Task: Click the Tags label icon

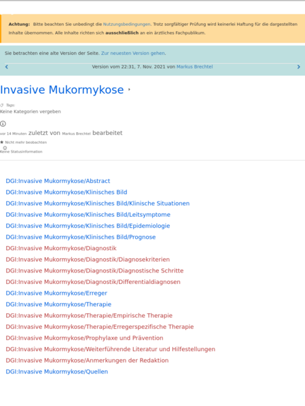Action: 2,105
